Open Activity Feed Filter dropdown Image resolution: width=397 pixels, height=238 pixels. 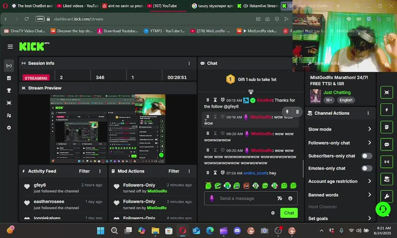pyautogui.click(x=84, y=171)
